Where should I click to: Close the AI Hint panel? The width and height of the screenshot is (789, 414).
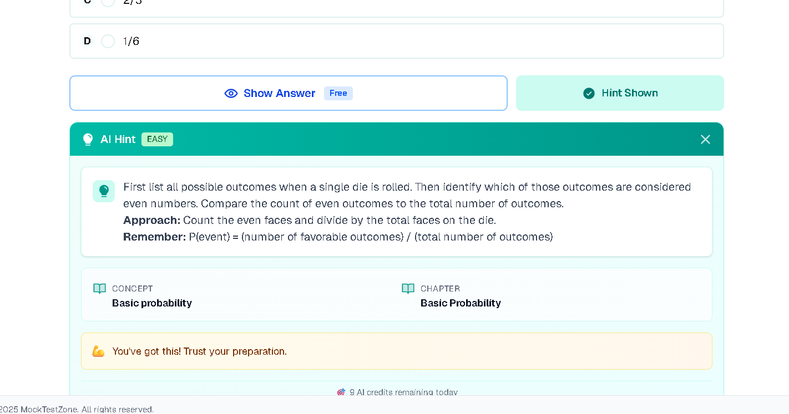pyautogui.click(x=705, y=140)
